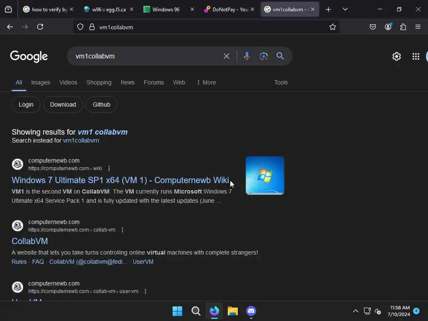Go to Google homepage via logo

point(29,56)
